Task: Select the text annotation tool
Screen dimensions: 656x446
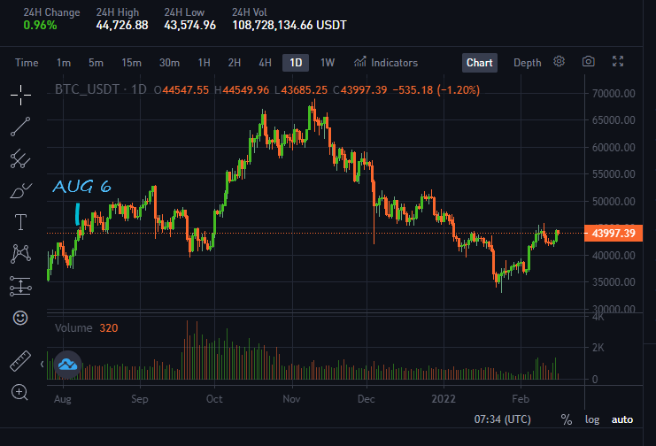Action: pos(20,222)
